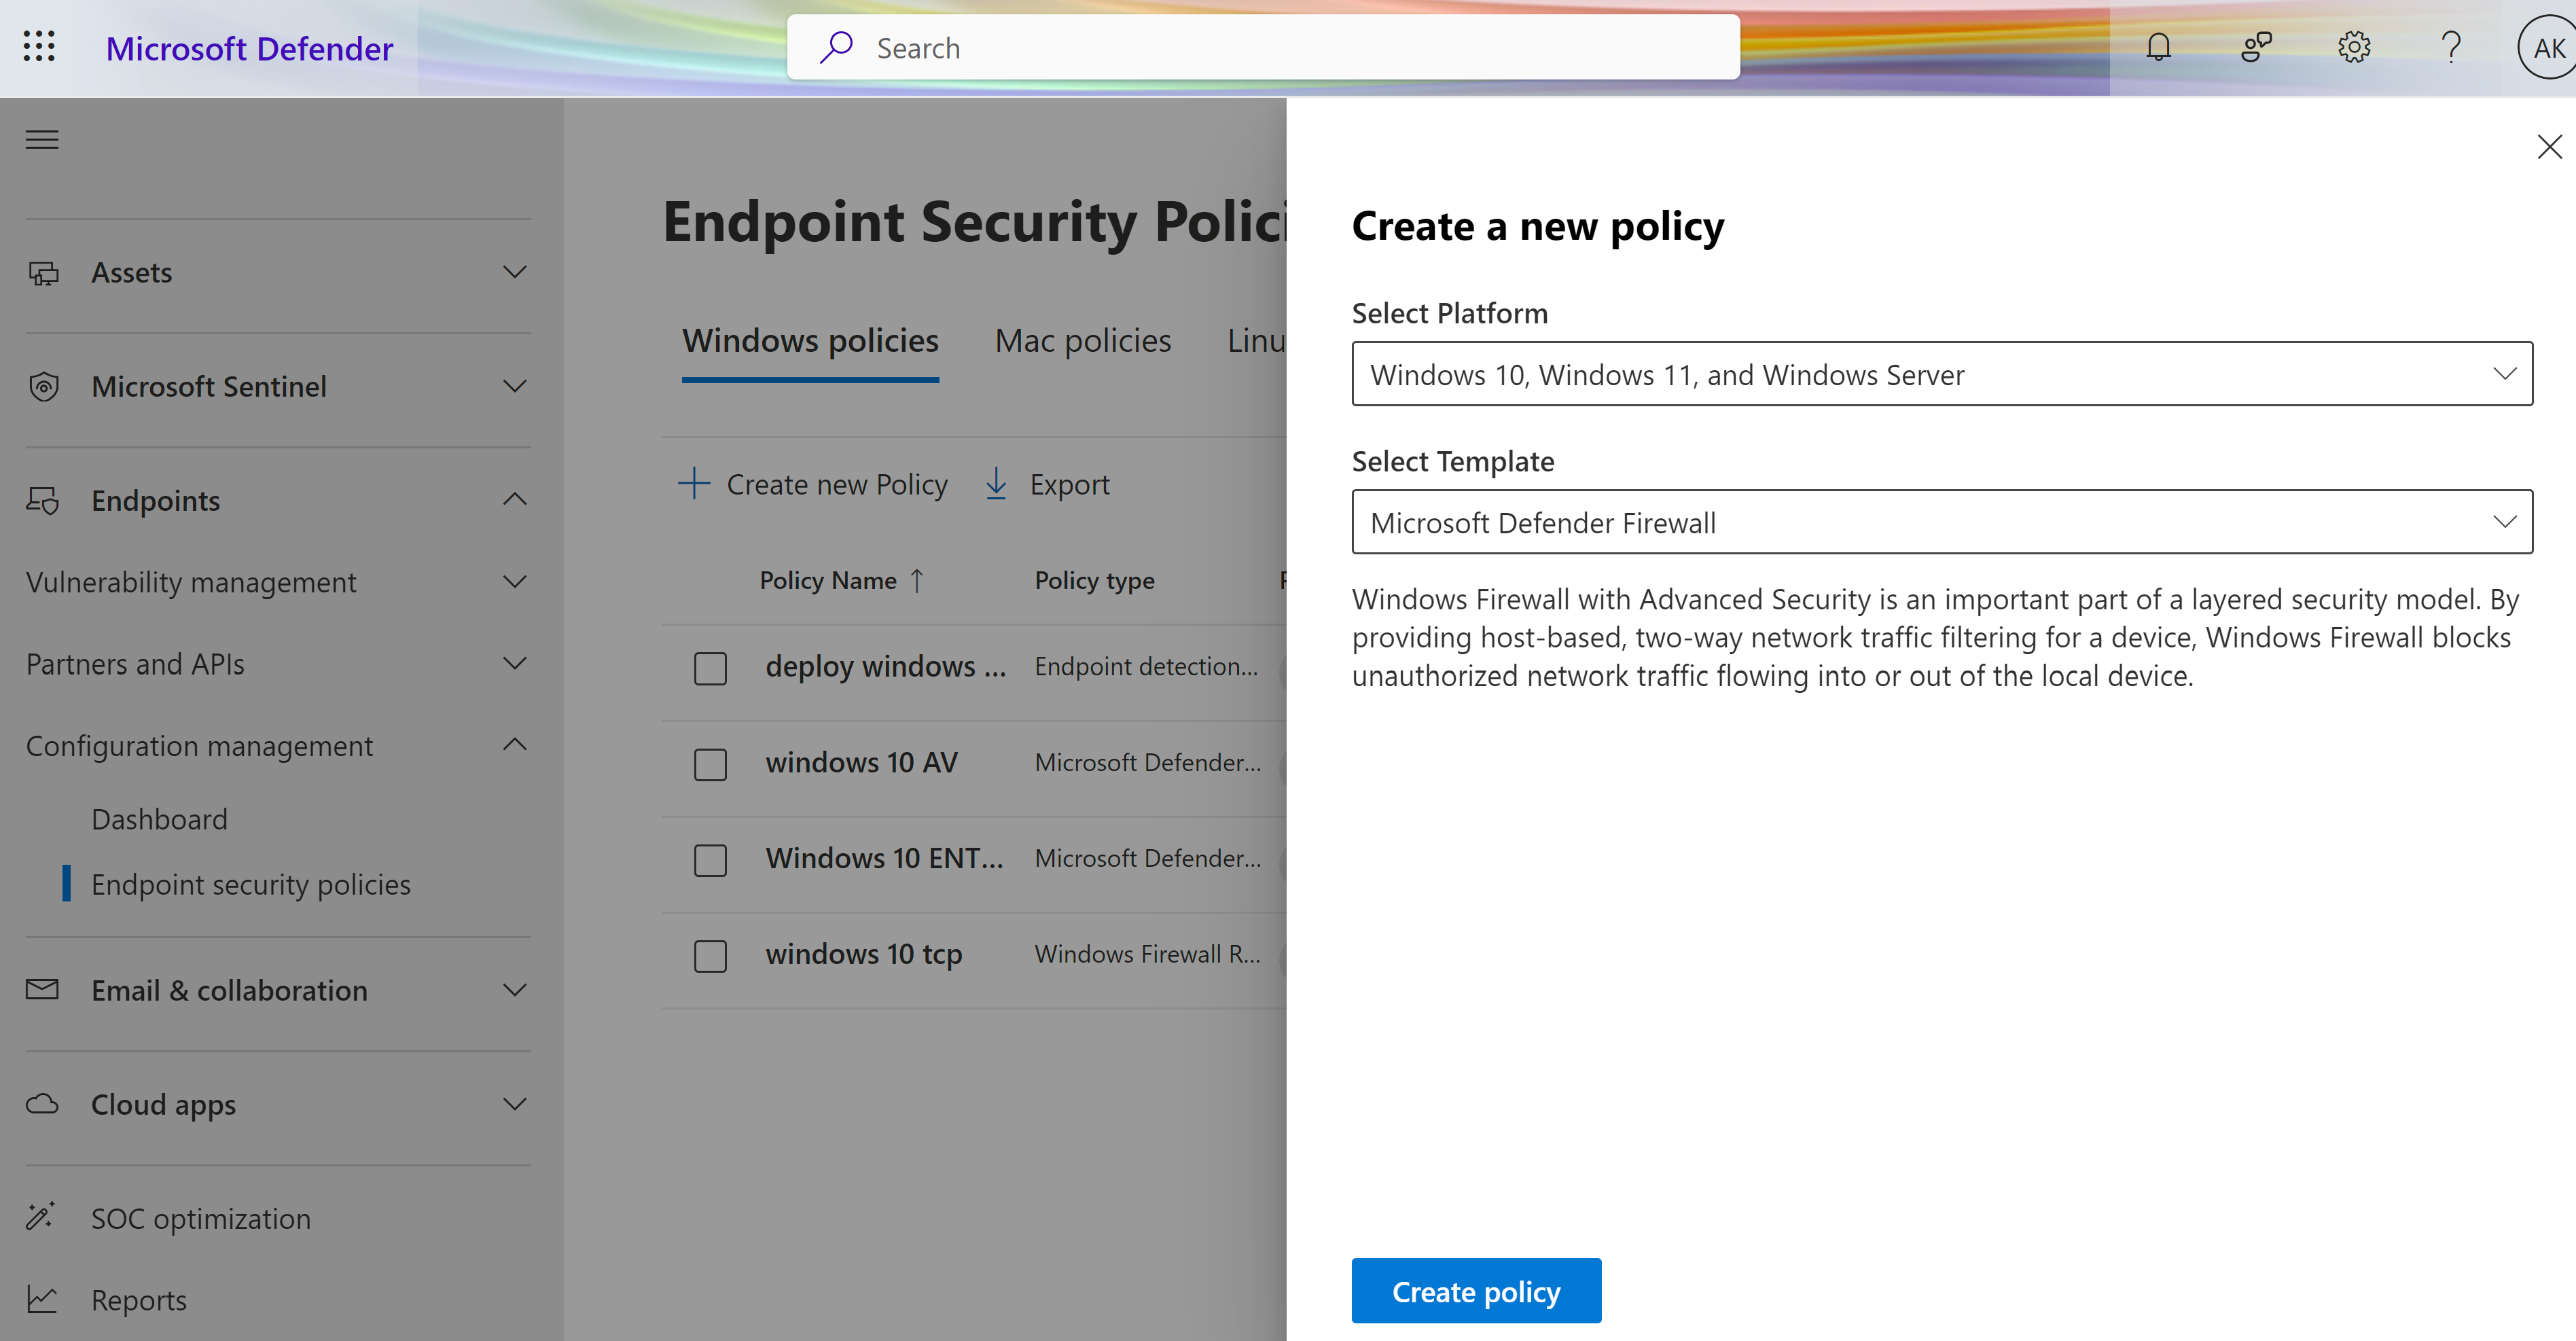Click Windows Firewall R... policy type cell
The image size is (2576, 1341).
pyautogui.click(x=1147, y=955)
